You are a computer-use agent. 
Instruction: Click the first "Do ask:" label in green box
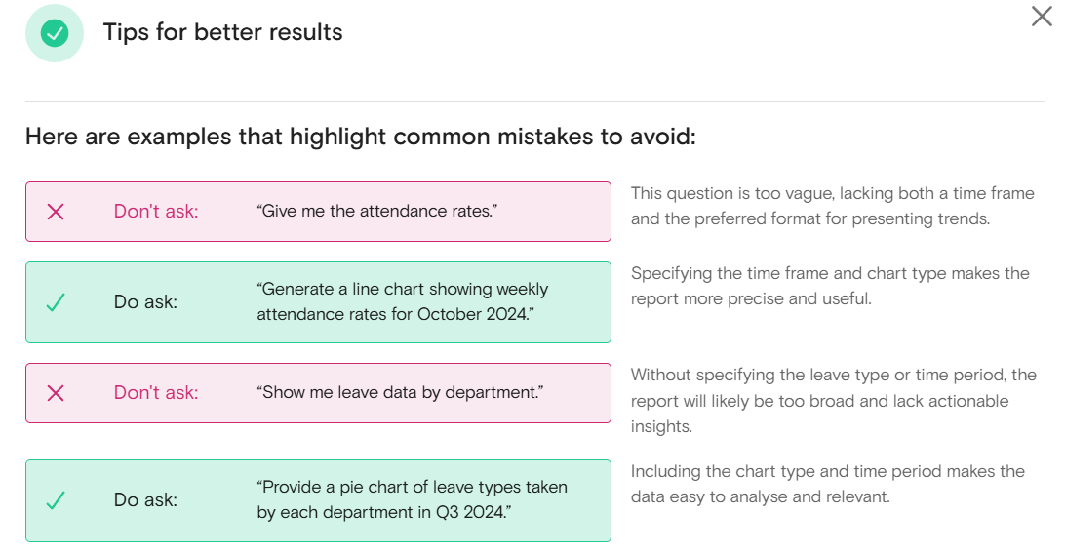145,301
